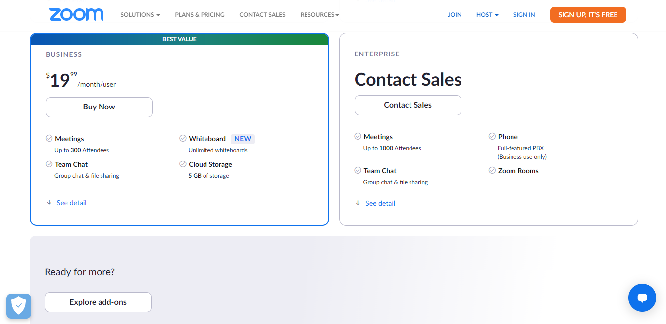The image size is (666, 324).
Task: Click the Cloud Storage feature label
Action: (x=210, y=164)
